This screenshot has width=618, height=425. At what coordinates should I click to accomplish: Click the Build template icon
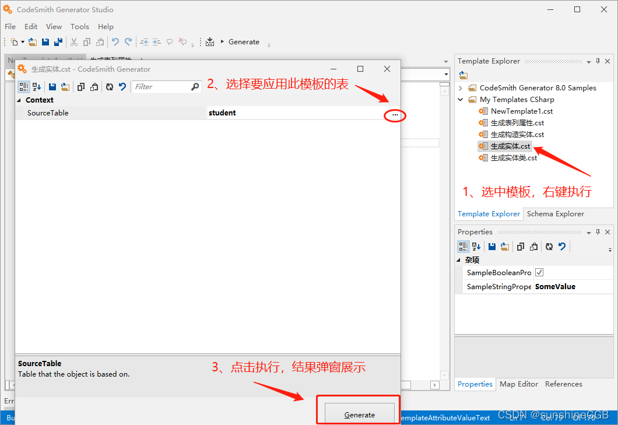[x=210, y=42]
